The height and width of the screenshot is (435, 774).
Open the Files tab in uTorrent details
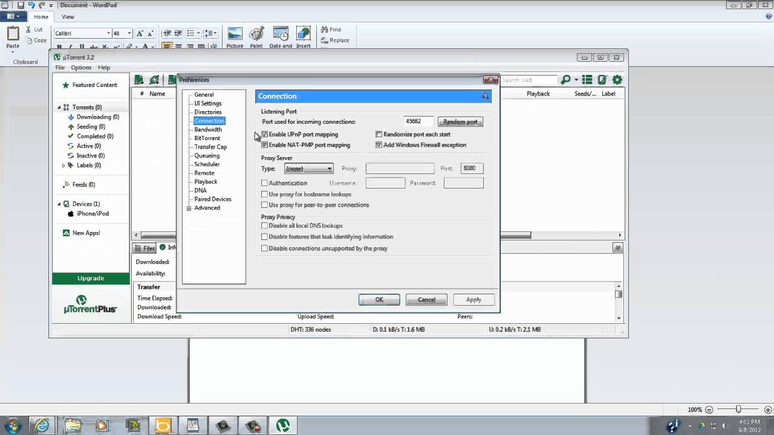click(145, 248)
